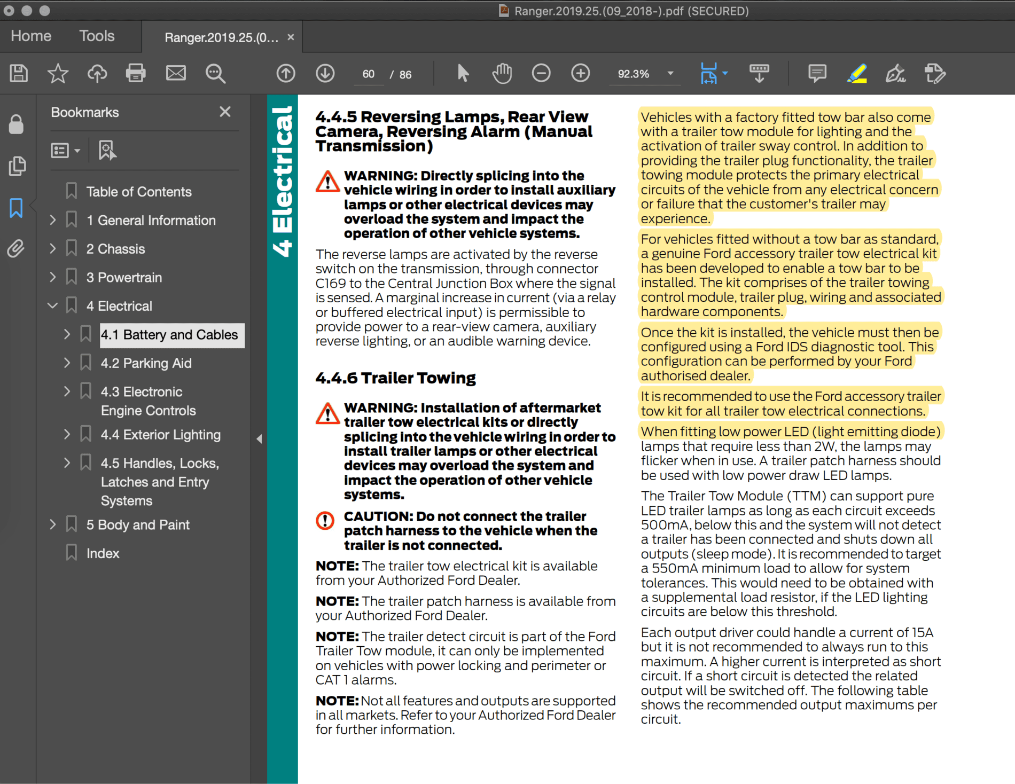
Task: Open the share and edit icon
Action: tap(935, 73)
